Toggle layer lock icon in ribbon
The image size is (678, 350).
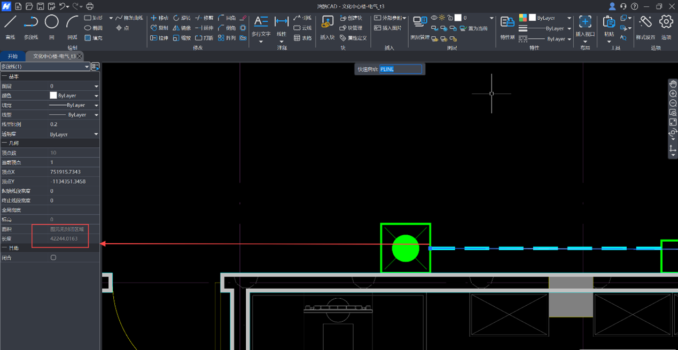pyautogui.click(x=450, y=18)
